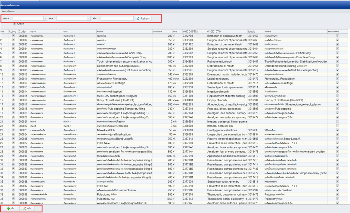This screenshot has width=350, height=213.
Task: Click the Active column header
Action: point(13,31)
